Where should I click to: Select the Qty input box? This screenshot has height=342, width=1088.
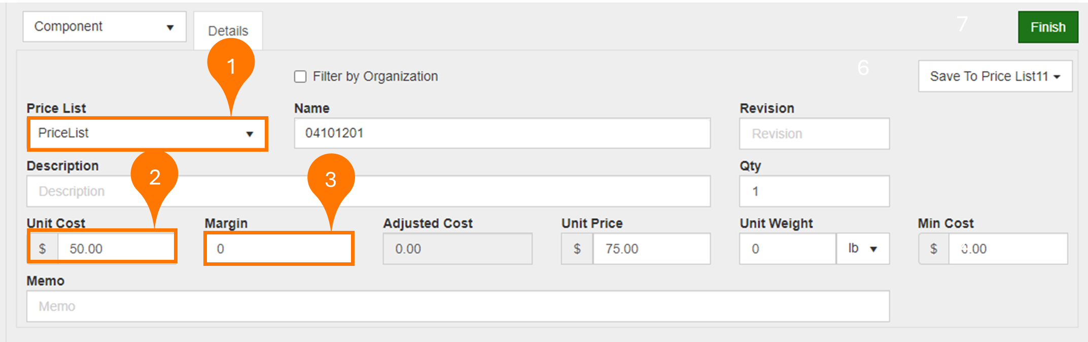point(814,191)
